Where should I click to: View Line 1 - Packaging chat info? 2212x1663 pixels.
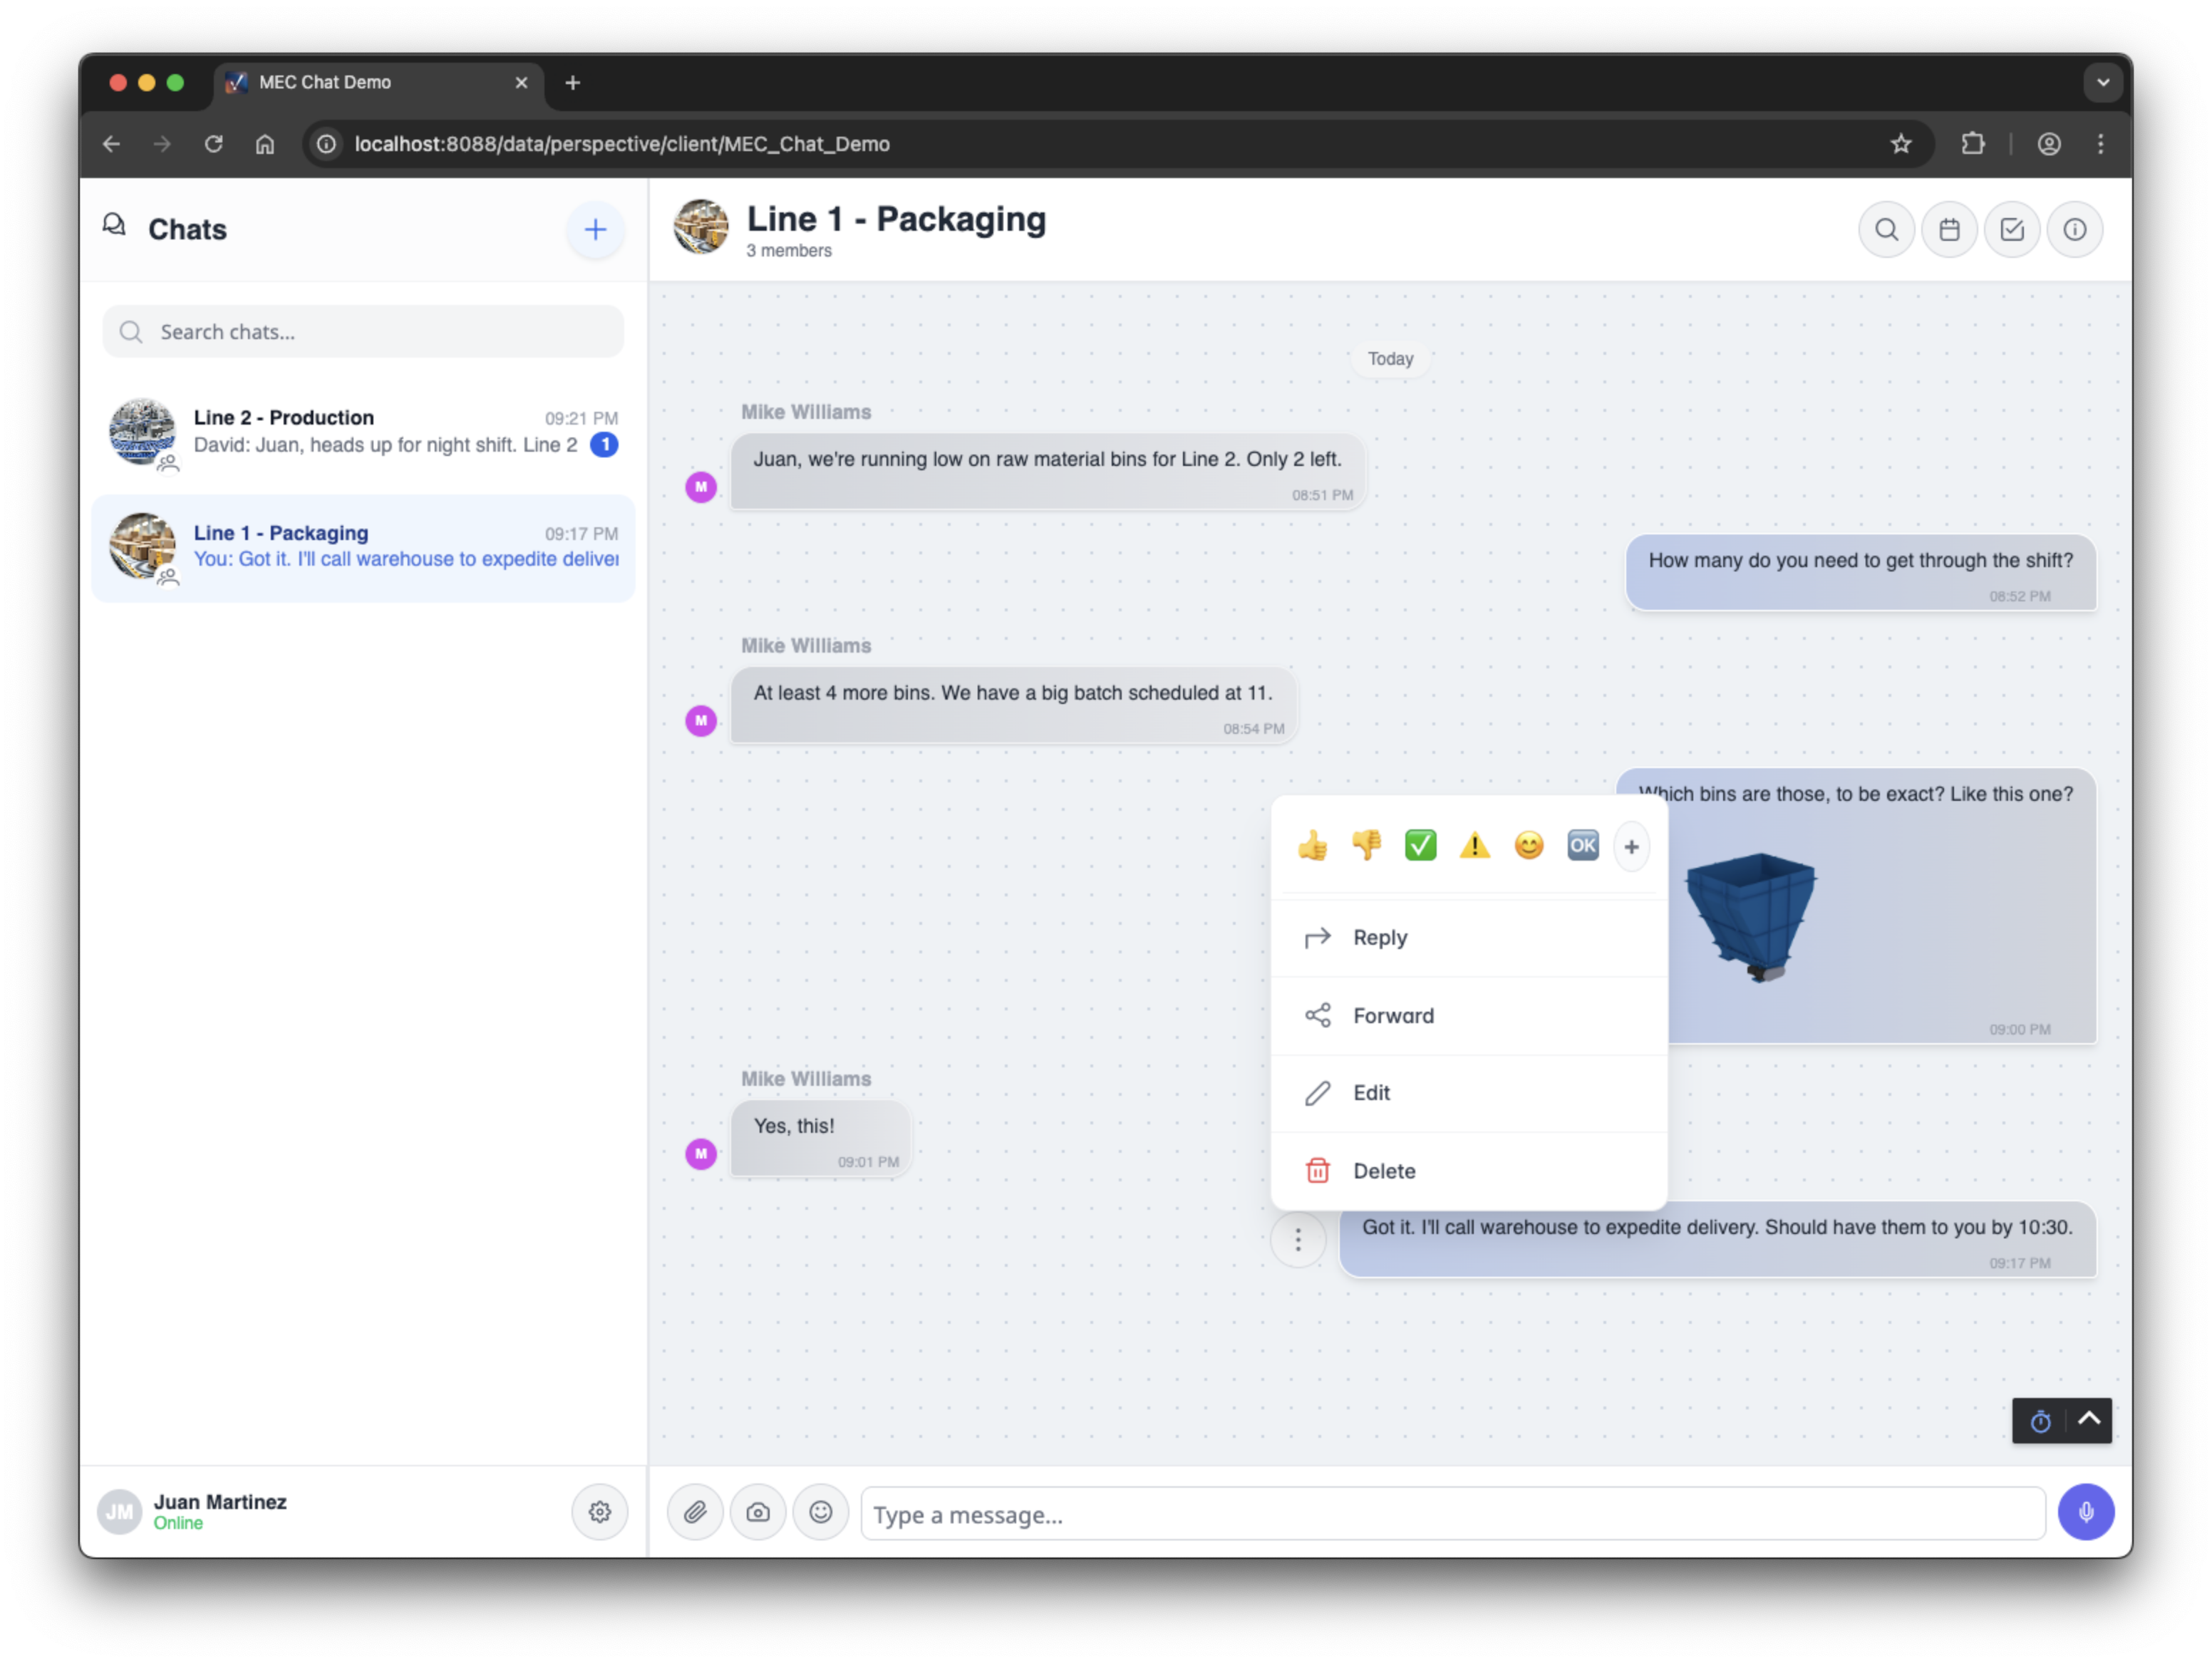click(x=2075, y=229)
